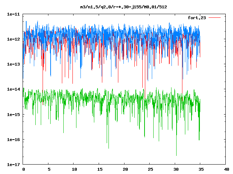
Task: Click the x-axis label 40
Action: click(x=226, y=169)
